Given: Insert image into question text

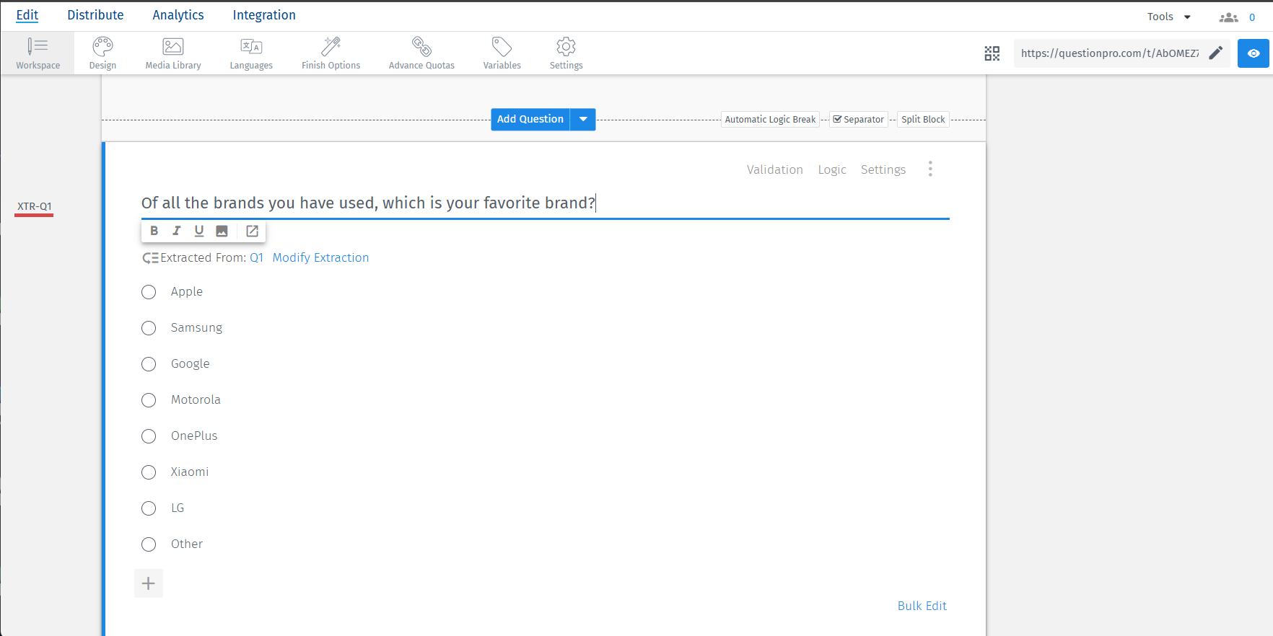Looking at the screenshot, I should point(222,231).
